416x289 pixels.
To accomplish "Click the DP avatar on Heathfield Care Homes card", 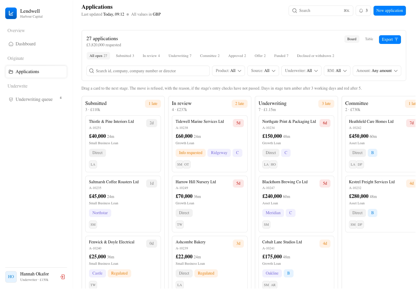I will pyautogui.click(x=360, y=164).
